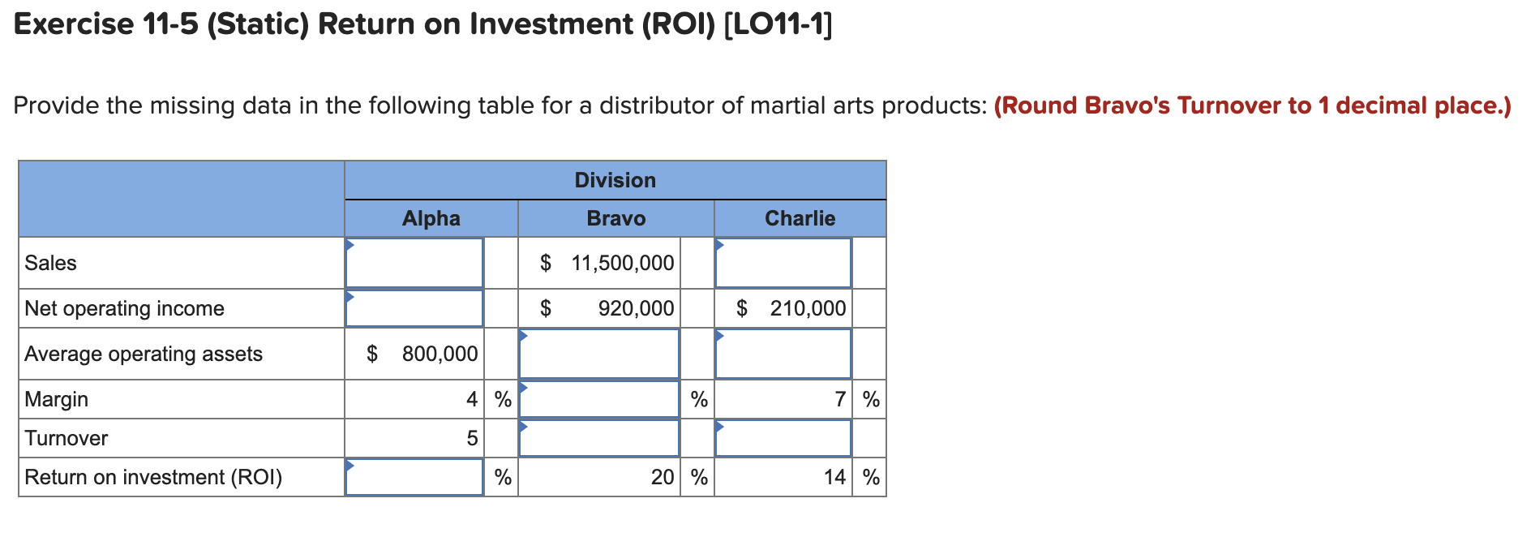This screenshot has height=550, width=1531.
Task: Click the Alpha column header
Action: [x=431, y=217]
